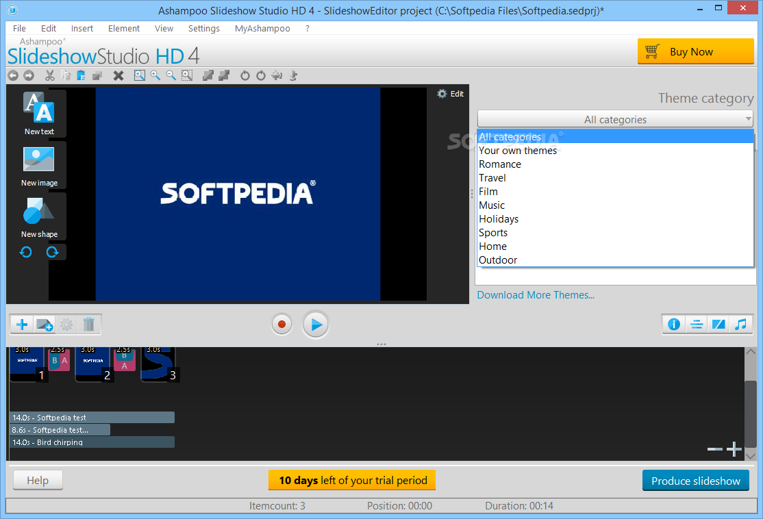This screenshot has width=763, height=519.
Task: Click the add image with plus icon
Action: [x=45, y=325]
